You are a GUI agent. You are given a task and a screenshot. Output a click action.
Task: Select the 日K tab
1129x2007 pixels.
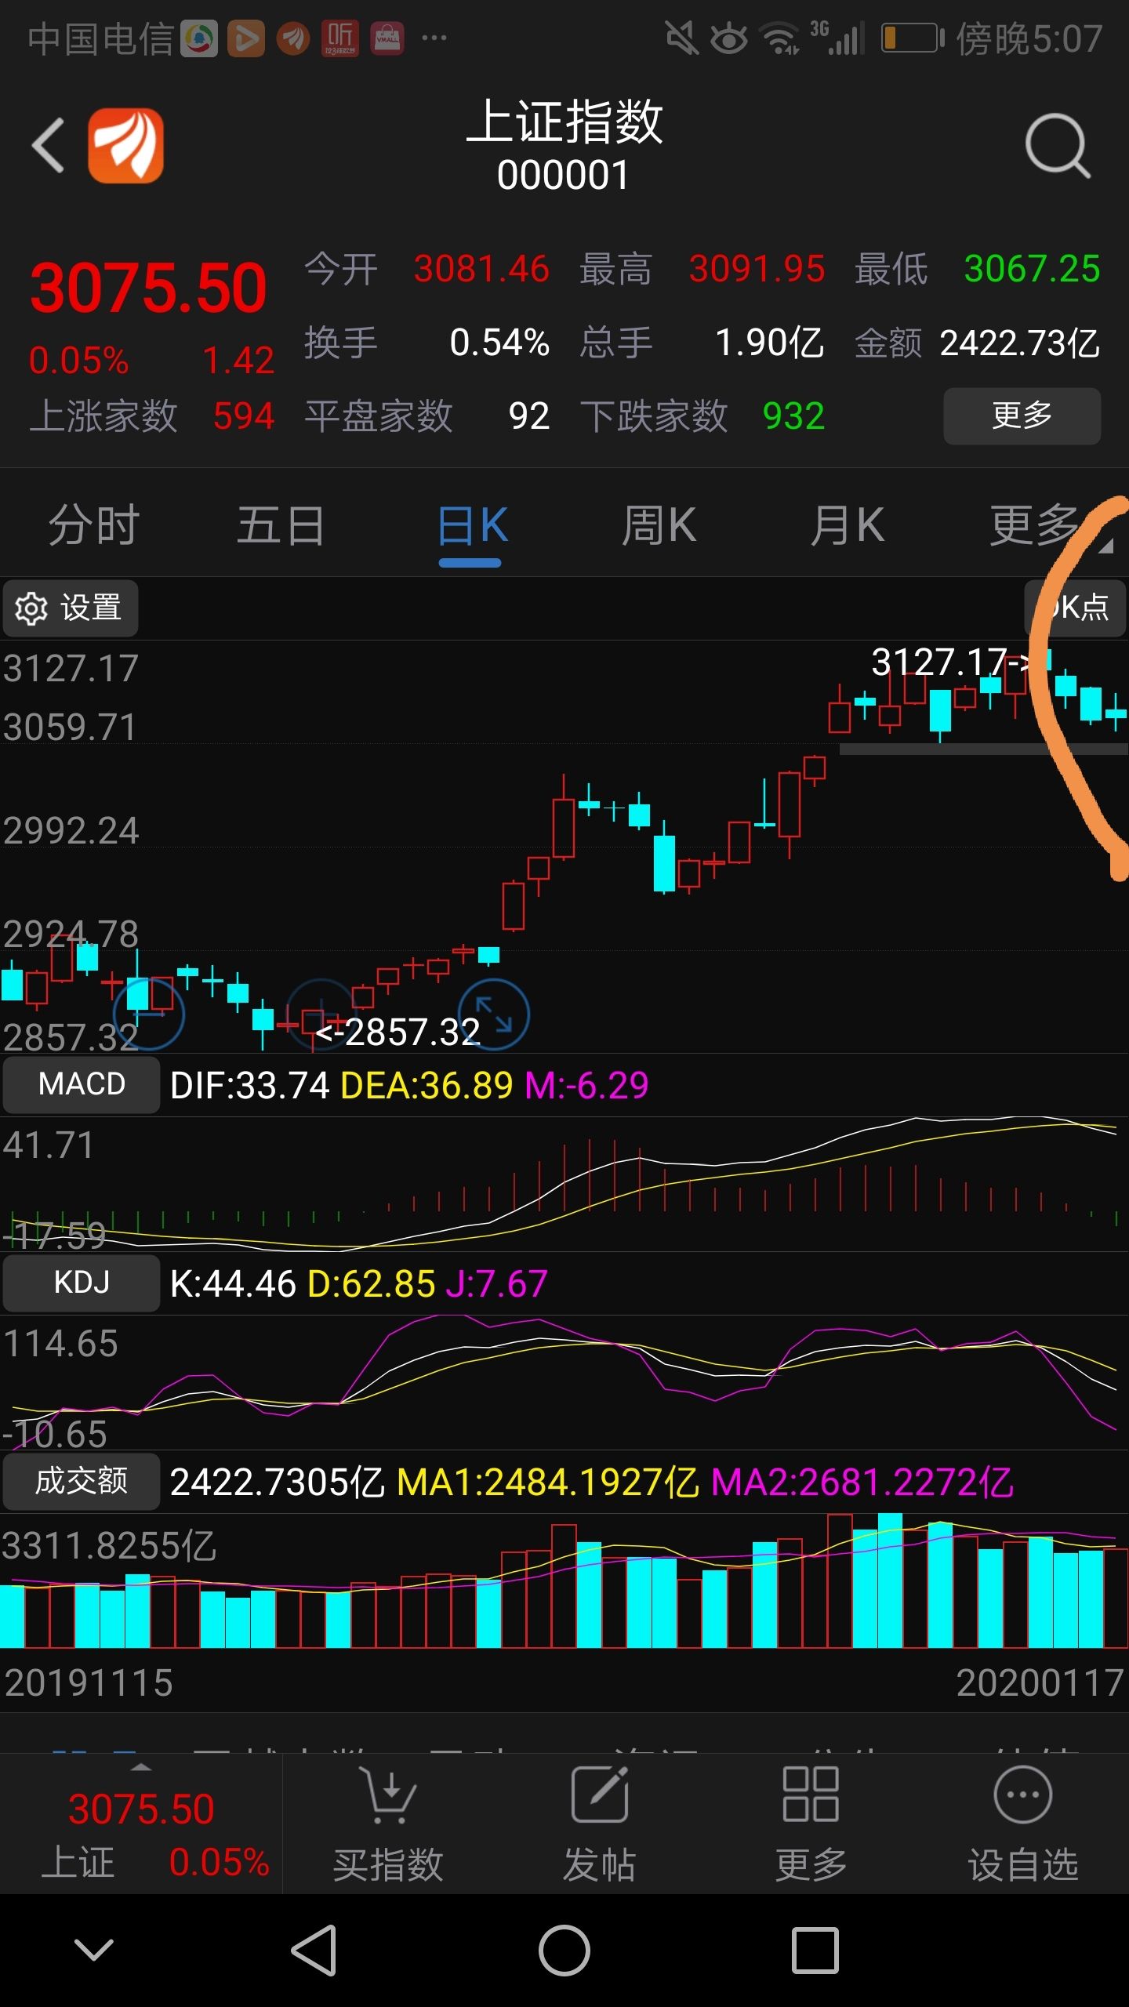point(472,525)
